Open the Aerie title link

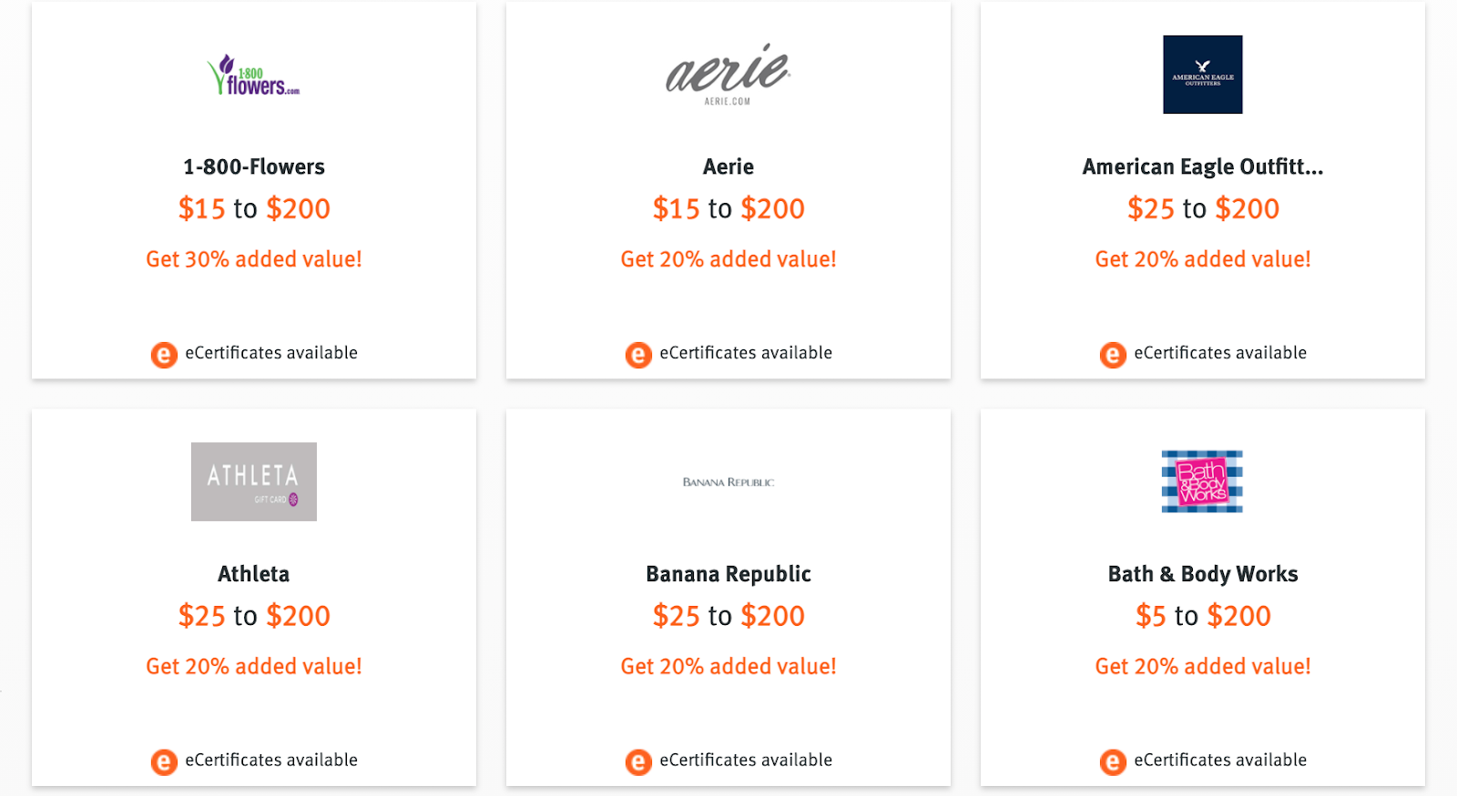click(x=728, y=166)
